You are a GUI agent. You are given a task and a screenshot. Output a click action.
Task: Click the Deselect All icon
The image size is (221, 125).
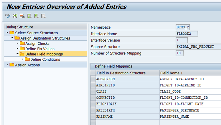click(43, 16)
